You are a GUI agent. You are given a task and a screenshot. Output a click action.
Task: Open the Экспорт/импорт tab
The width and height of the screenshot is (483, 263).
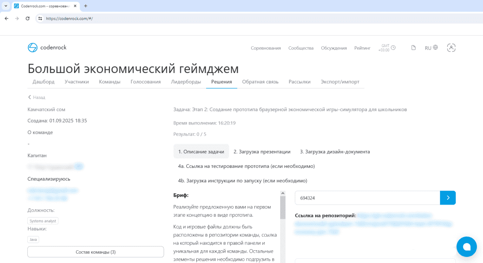click(340, 82)
